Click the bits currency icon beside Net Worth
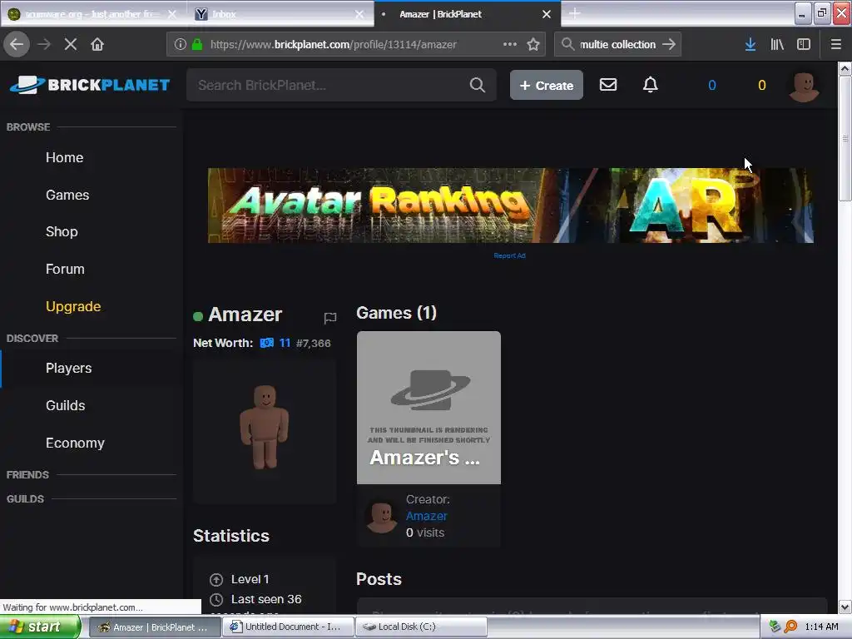Image resolution: width=852 pixels, height=639 pixels. pos(267,343)
